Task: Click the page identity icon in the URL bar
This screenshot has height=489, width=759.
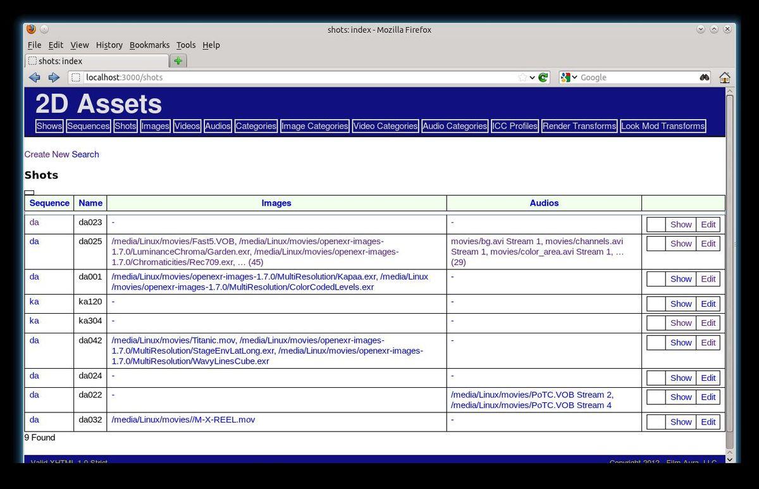Action: (x=75, y=77)
